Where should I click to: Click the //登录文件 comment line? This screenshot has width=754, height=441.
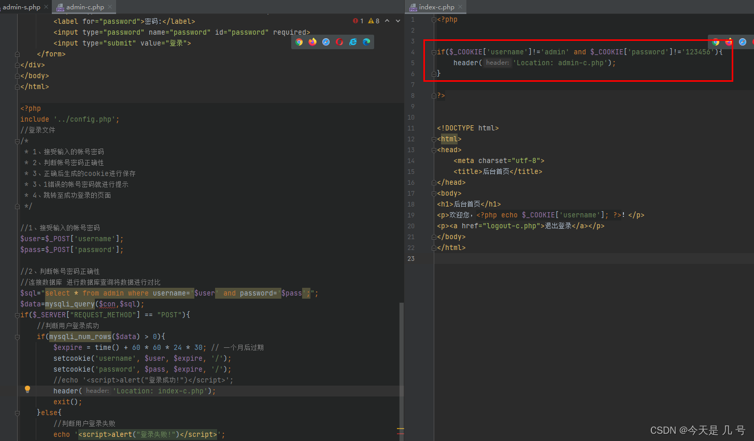coord(38,130)
